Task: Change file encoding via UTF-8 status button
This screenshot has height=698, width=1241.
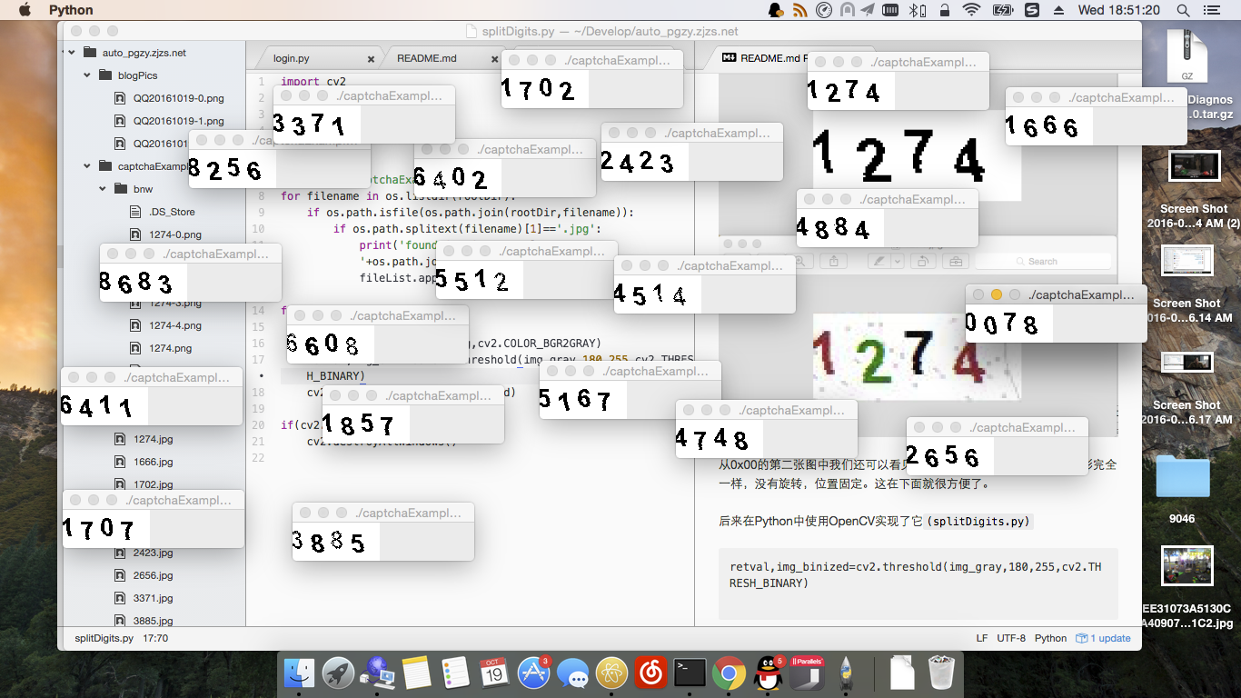Action: pyautogui.click(x=1011, y=638)
